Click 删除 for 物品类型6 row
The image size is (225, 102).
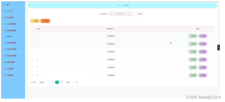(203, 75)
